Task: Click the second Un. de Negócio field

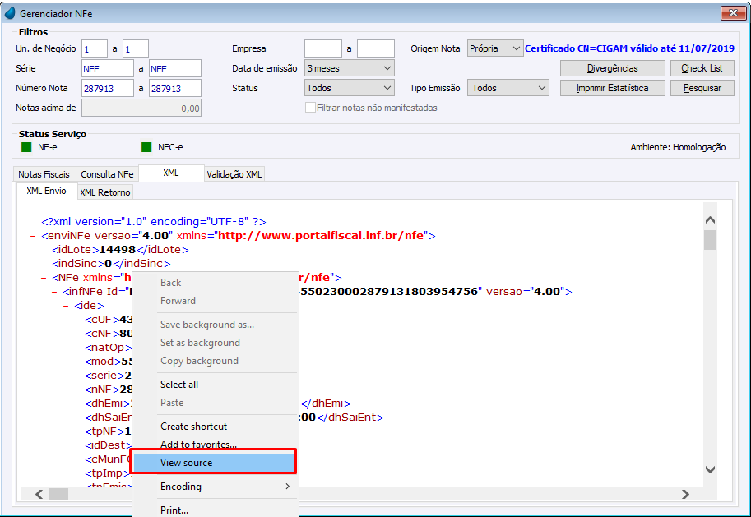Action: point(136,48)
